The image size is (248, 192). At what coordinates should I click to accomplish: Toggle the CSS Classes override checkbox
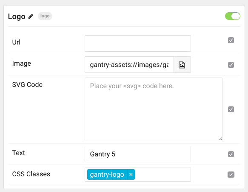[x=231, y=175]
